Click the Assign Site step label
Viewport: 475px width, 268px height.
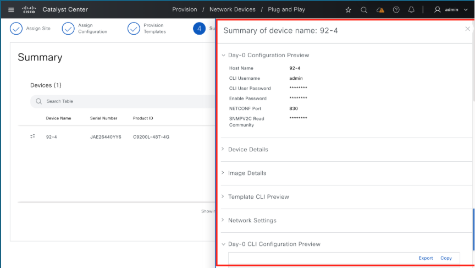click(x=38, y=29)
